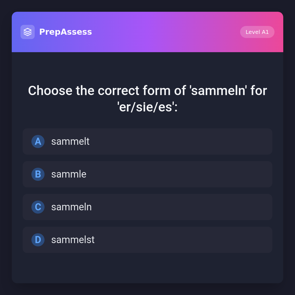Click the word 'sammelt' in option A

[x=70, y=141]
